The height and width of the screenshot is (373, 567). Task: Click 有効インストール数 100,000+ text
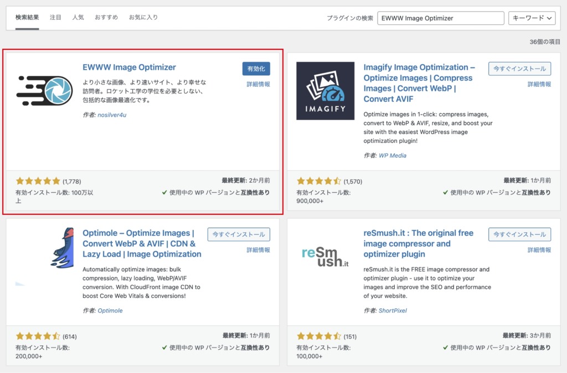point(323,352)
